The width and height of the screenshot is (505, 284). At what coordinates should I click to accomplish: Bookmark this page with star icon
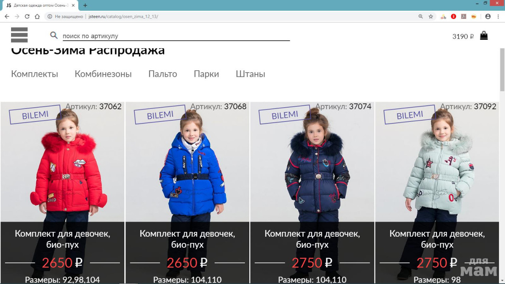[x=431, y=17]
